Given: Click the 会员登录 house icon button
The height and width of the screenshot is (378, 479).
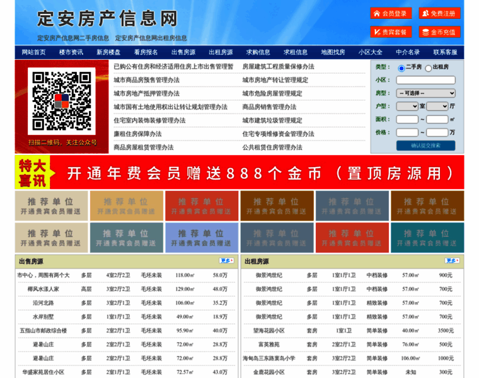Looking at the screenshot, I should pyautogui.click(x=391, y=13).
